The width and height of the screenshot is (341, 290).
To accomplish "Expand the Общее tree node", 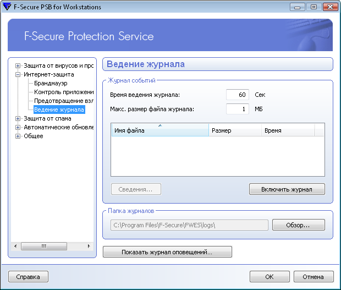I will click(x=18, y=136).
